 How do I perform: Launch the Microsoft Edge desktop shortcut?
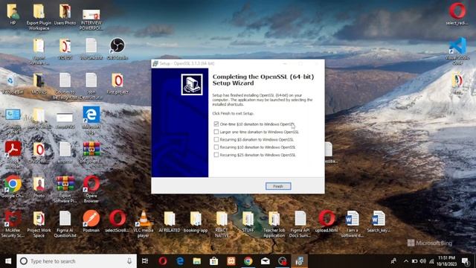point(91,120)
